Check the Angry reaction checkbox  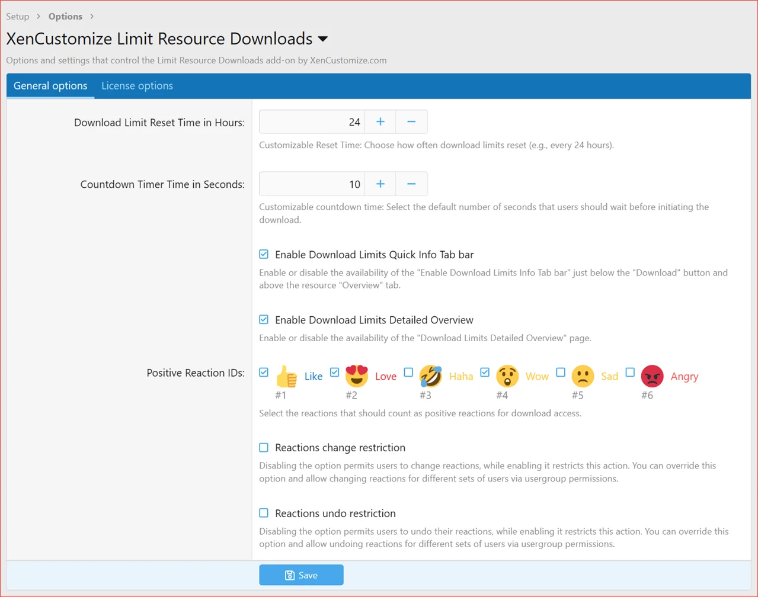coord(630,373)
